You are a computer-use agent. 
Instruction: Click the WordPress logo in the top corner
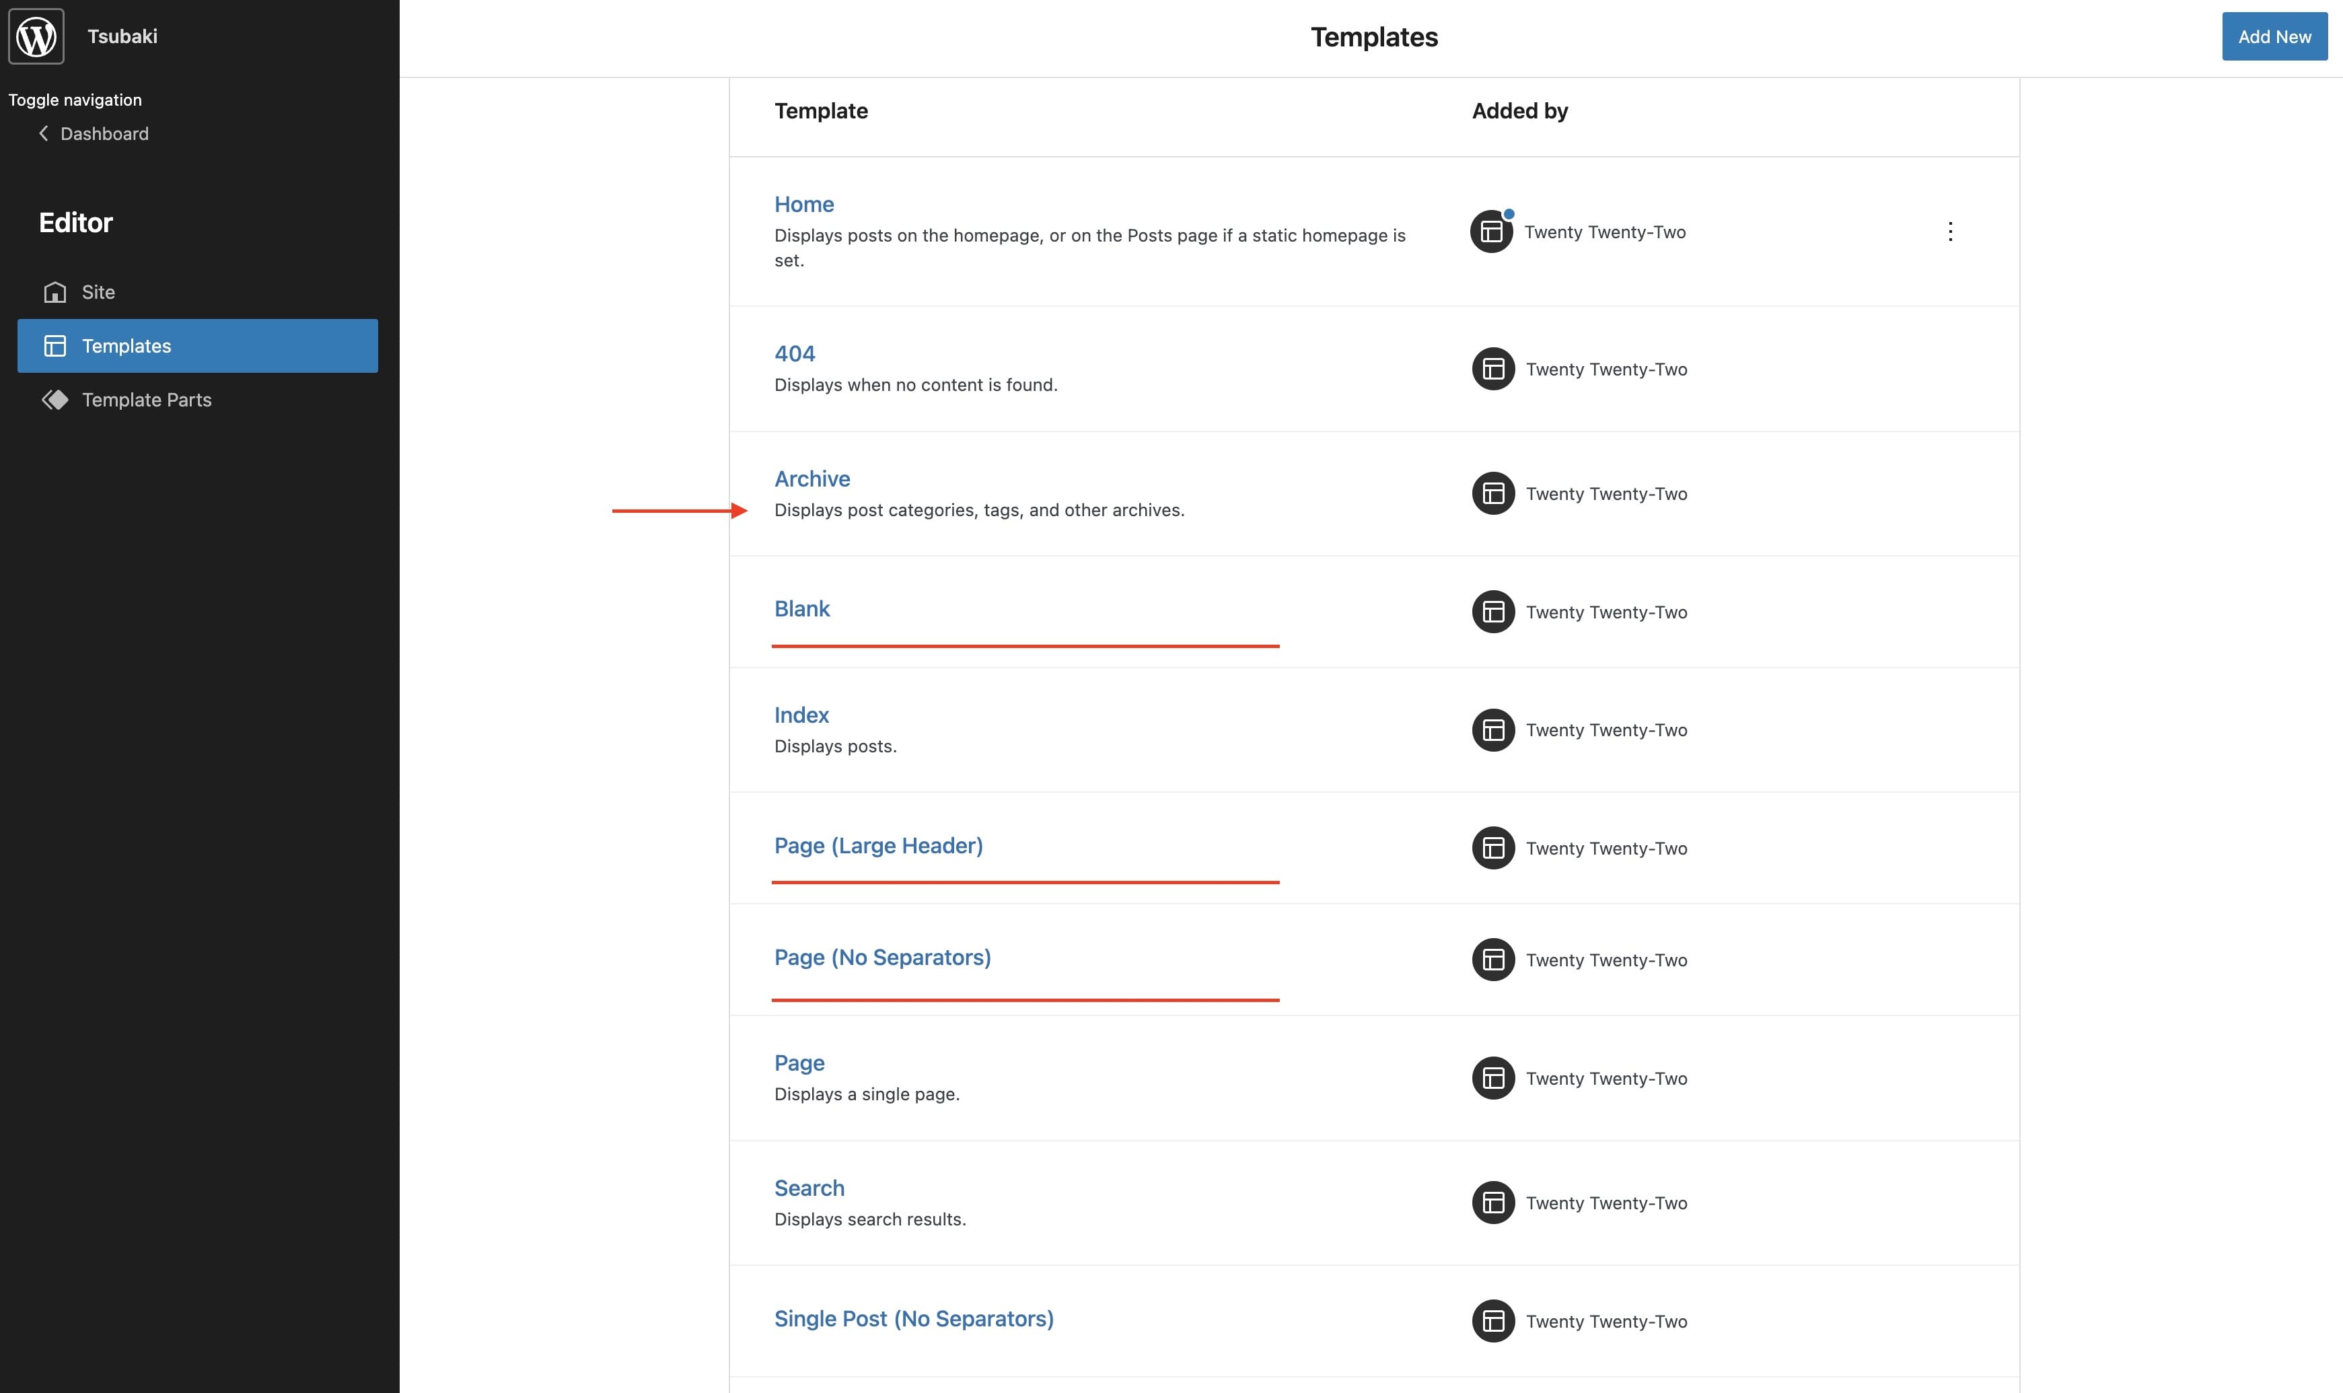(35, 36)
